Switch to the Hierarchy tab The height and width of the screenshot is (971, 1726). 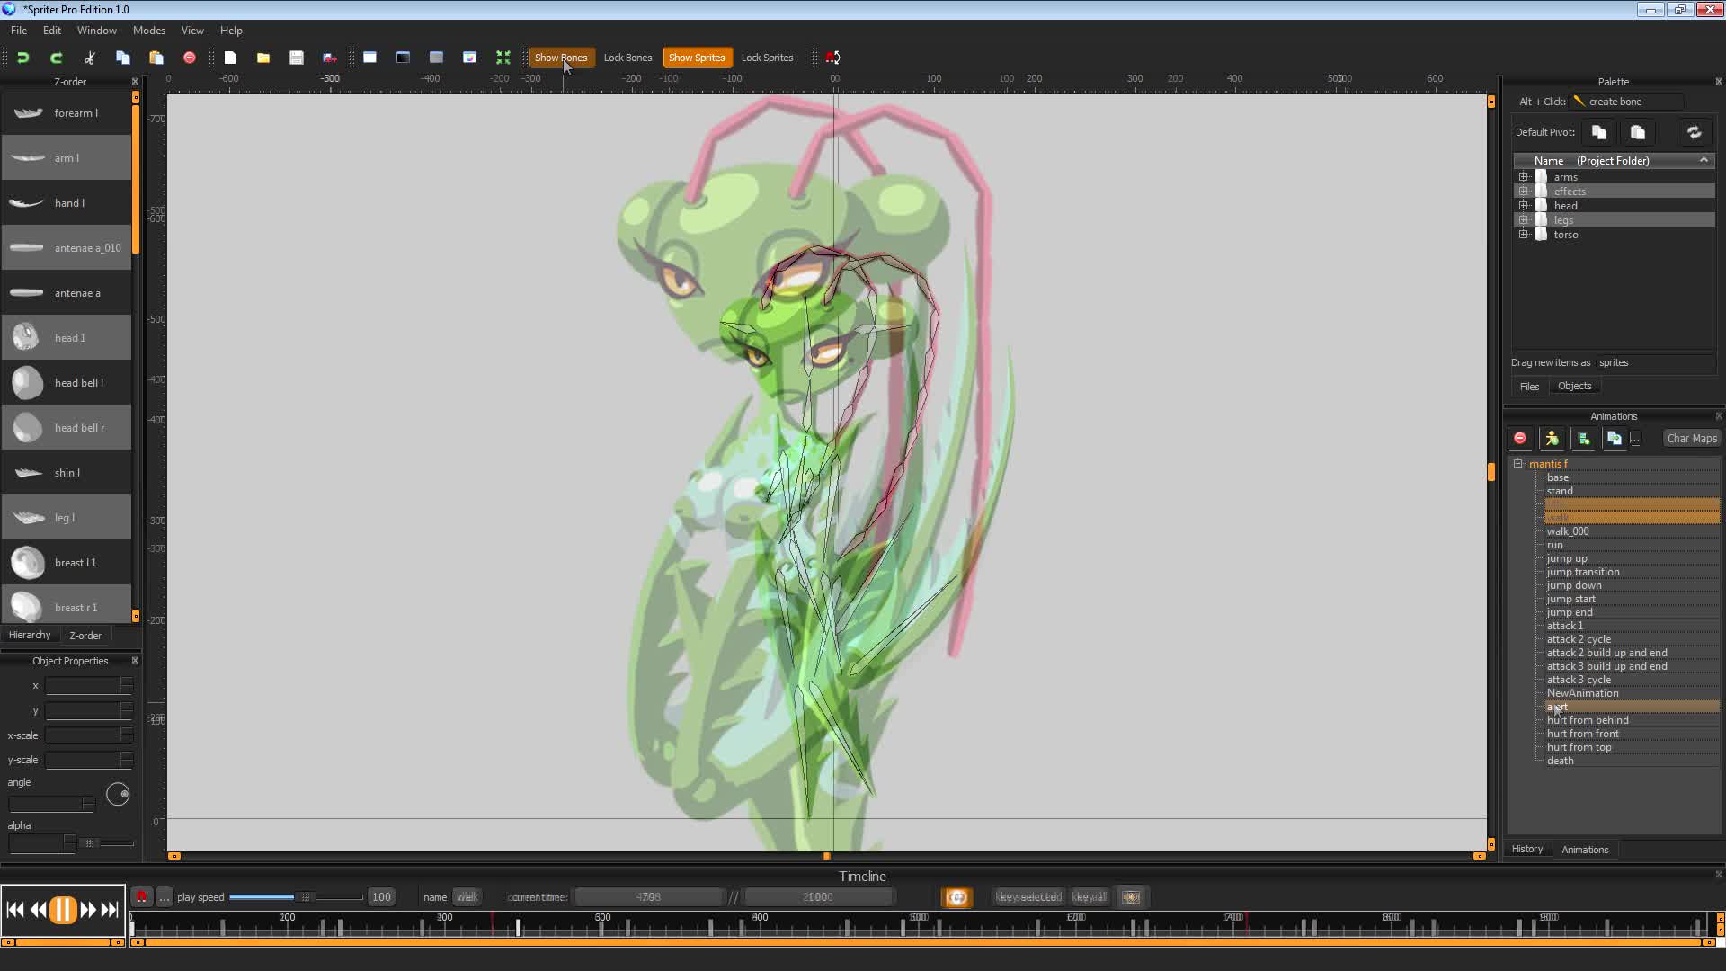(30, 635)
